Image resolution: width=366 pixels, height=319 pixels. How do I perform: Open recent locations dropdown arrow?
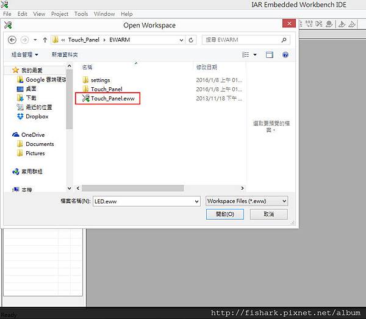coord(35,40)
